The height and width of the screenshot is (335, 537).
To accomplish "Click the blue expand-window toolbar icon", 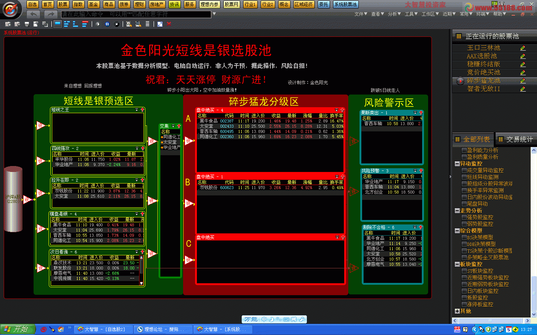I will [x=160, y=24].
